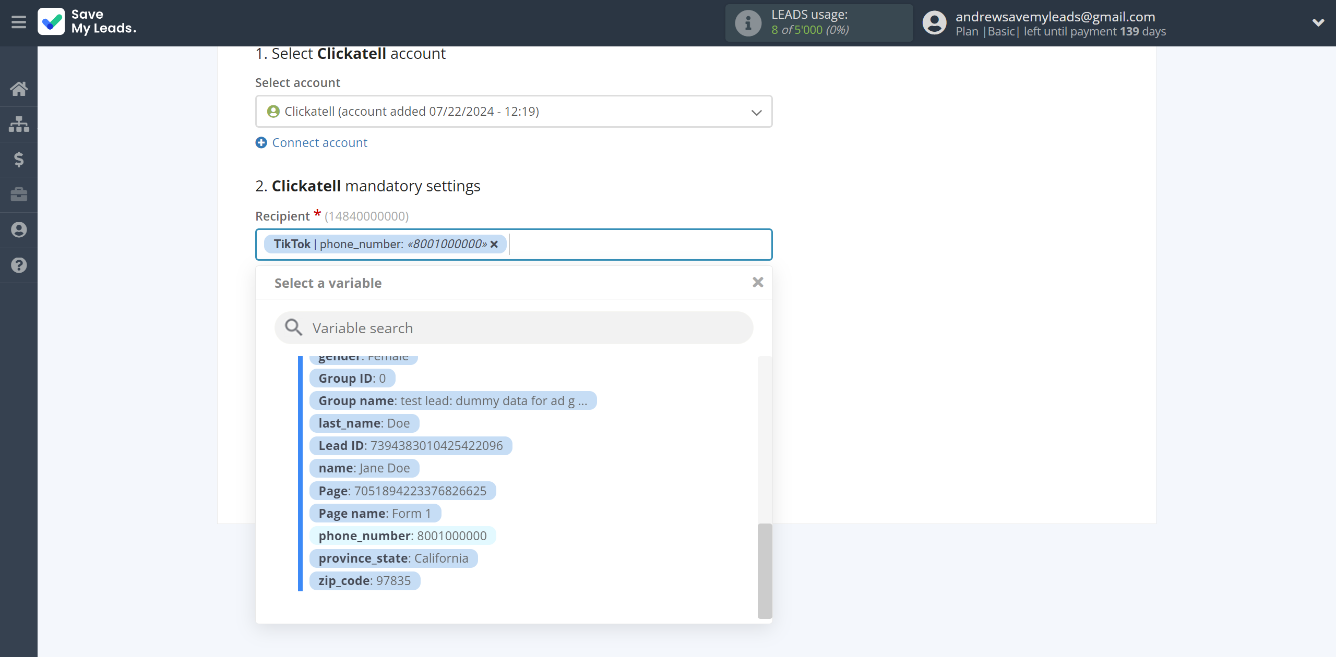Open Connections sitemap icon in sidebar
The height and width of the screenshot is (657, 1336).
(x=19, y=124)
